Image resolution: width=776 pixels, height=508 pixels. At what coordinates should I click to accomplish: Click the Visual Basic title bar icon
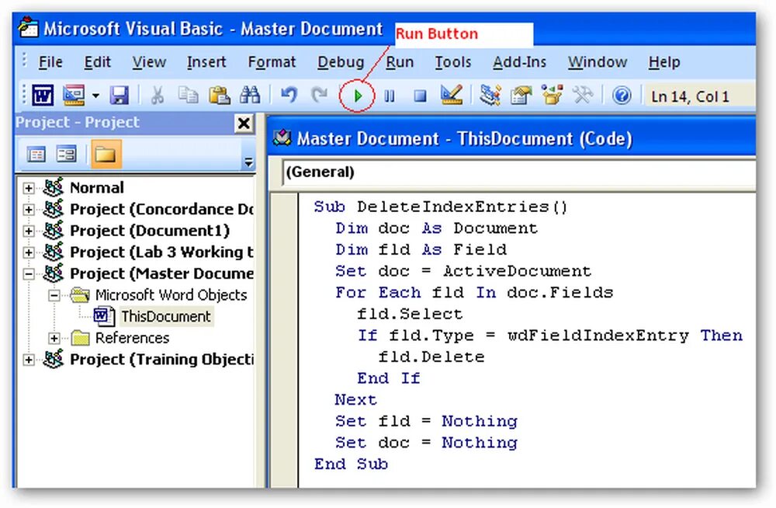28,27
